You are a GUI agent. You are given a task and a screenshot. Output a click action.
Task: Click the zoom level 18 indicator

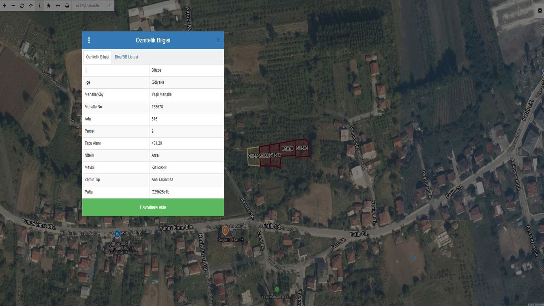109,6
